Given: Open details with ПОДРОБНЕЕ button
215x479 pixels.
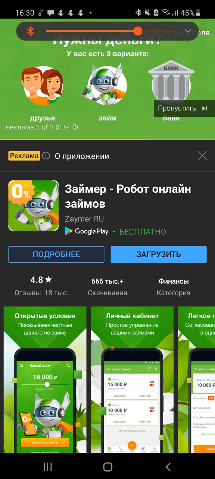Looking at the screenshot, I should pyautogui.click(x=56, y=254).
